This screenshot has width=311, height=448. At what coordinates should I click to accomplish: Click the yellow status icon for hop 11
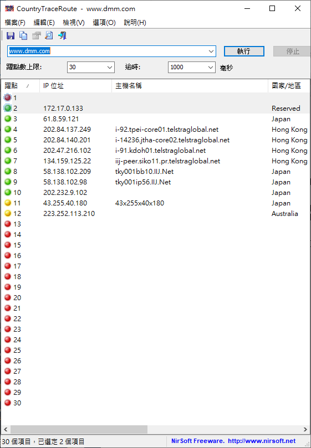[8, 203]
